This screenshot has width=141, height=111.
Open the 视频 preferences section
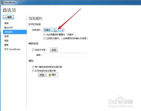6,36
